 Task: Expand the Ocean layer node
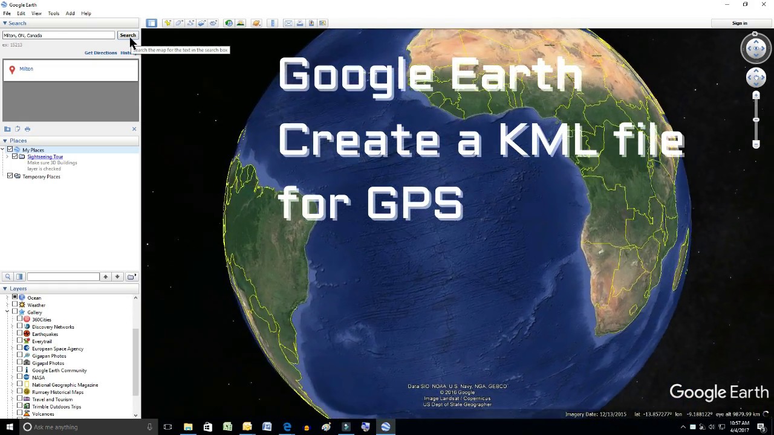[7, 298]
